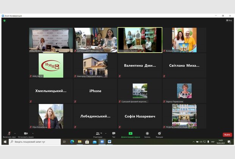This screenshot has width=235, height=159.
Task: Open video options arrow beside camera icon
Action: (33, 133)
